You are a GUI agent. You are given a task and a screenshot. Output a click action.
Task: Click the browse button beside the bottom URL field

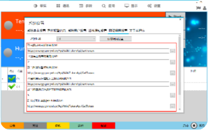(x=173, y=106)
